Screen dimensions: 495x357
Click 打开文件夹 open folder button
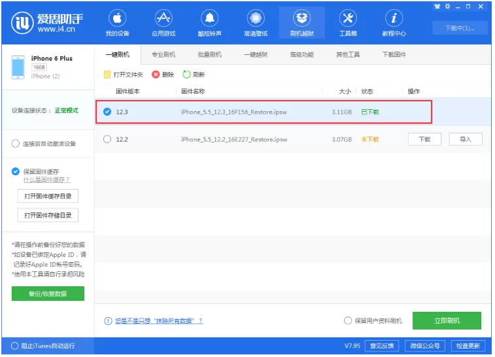click(124, 75)
